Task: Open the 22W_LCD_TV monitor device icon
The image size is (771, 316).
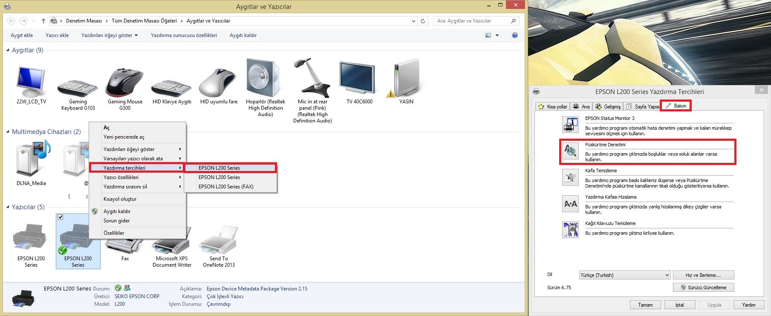Action: tap(31, 83)
